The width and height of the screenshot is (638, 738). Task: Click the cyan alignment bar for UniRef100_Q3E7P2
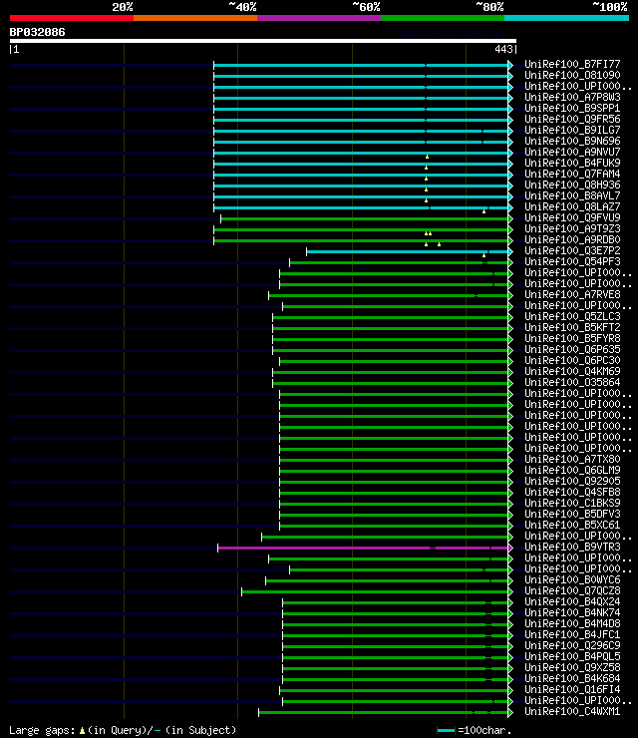pyautogui.click(x=408, y=251)
